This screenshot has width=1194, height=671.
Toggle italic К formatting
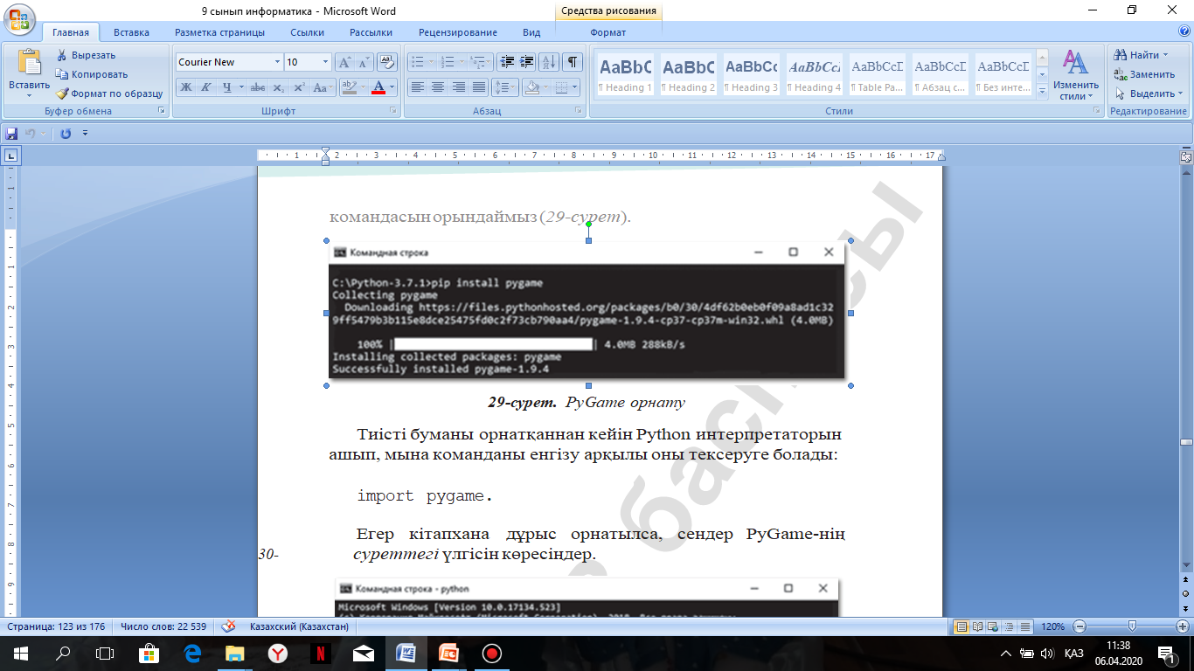[205, 87]
